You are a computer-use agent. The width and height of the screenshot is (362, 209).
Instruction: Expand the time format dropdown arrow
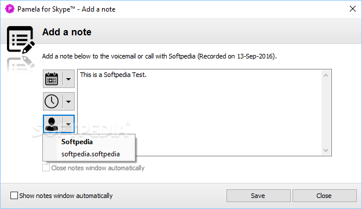68,101
